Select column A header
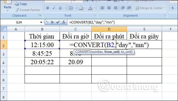 click(16, 29)
